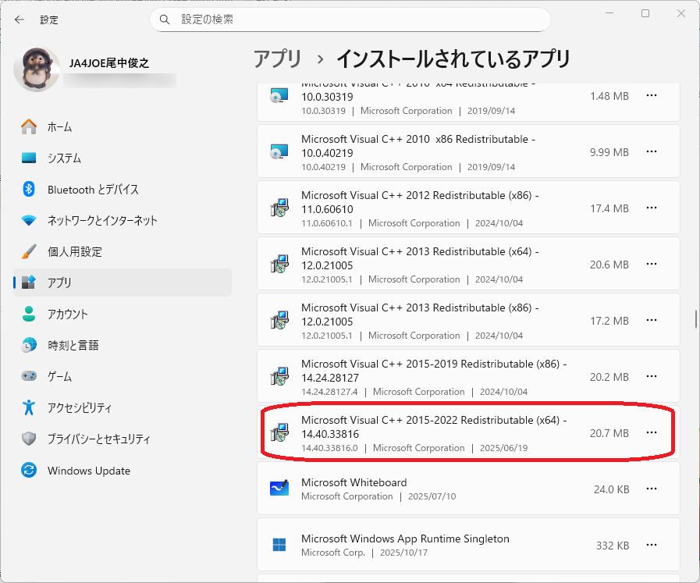Open more options for Visual C++ 2013 x64
Screen dimensions: 700x583
point(652,265)
